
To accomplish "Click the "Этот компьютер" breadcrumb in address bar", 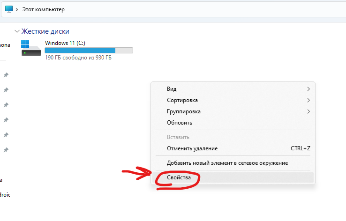I will (x=43, y=9).
